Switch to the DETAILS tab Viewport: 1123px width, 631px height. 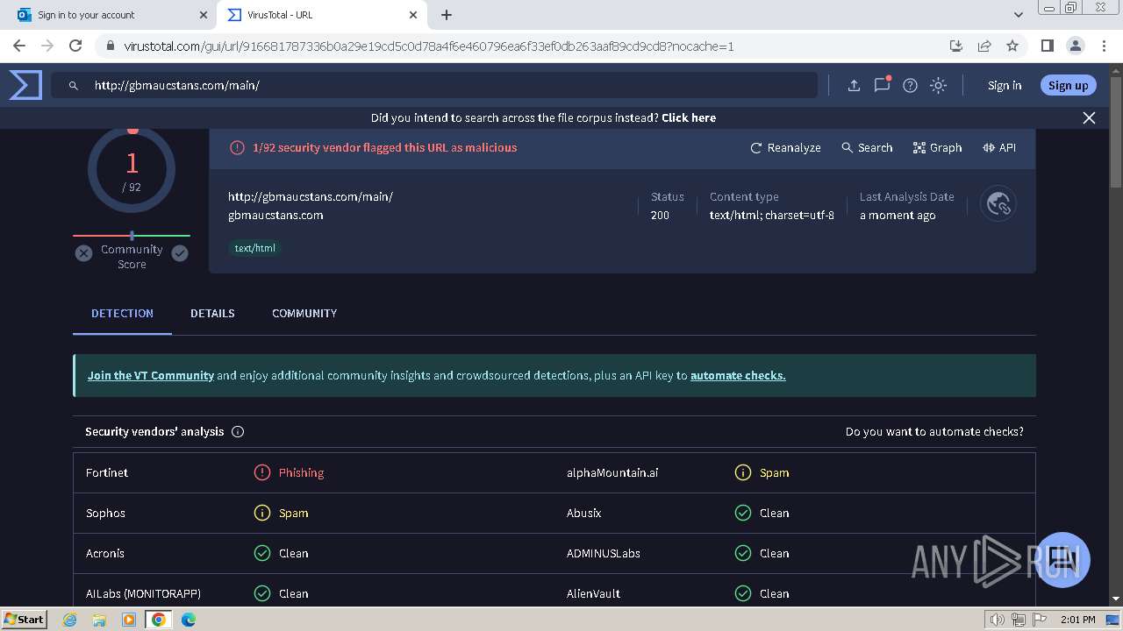(212, 313)
